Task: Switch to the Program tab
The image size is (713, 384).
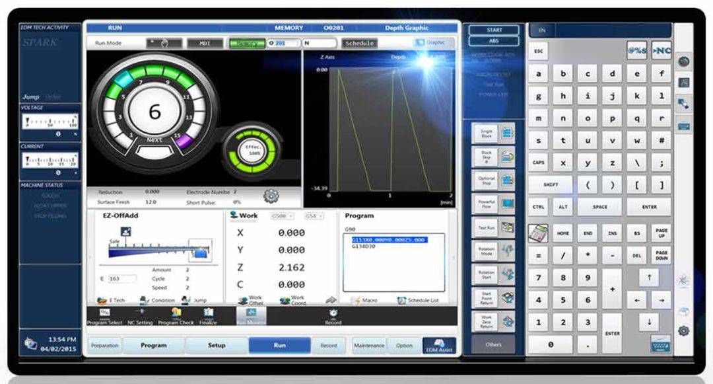Action: coord(154,345)
